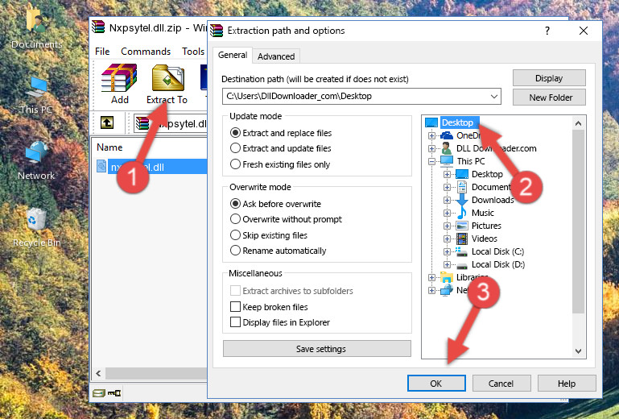Select top-level Desktop node in tree
The height and width of the screenshot is (419, 619).
[459, 122]
